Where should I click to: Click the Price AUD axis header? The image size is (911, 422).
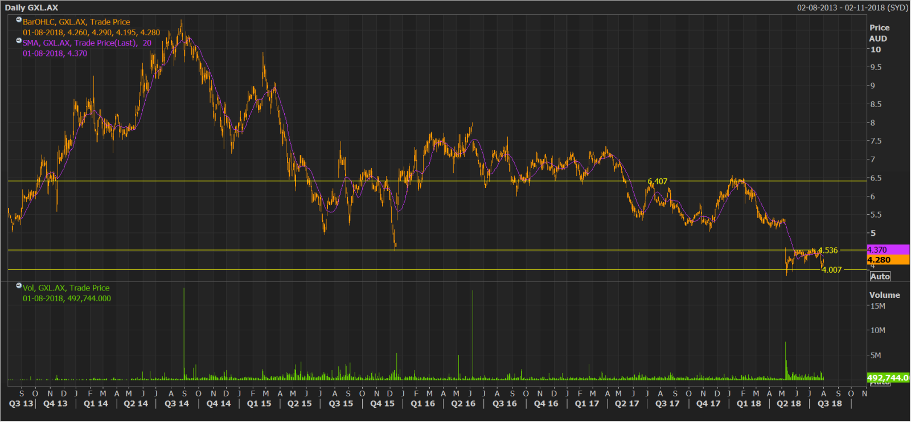[879, 33]
